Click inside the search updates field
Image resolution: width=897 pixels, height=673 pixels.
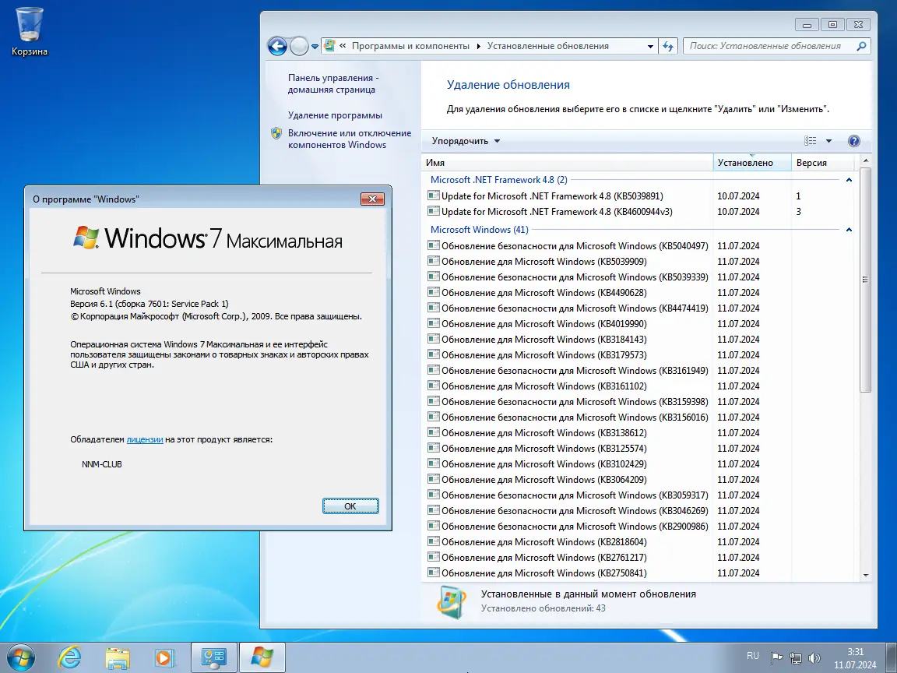coord(771,46)
